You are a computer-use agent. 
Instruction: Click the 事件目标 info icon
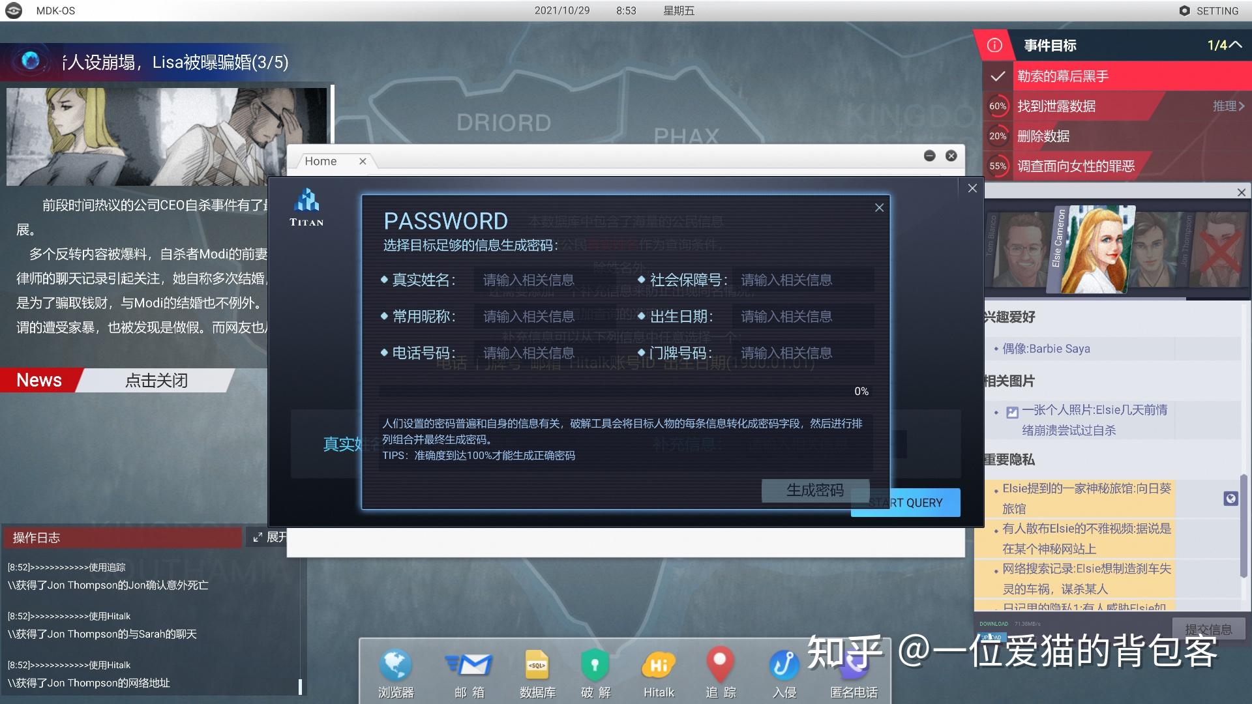tap(994, 45)
